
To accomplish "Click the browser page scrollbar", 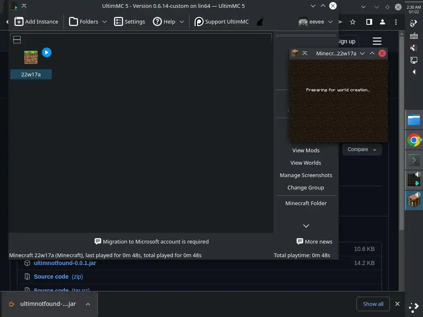I will pos(402,133).
